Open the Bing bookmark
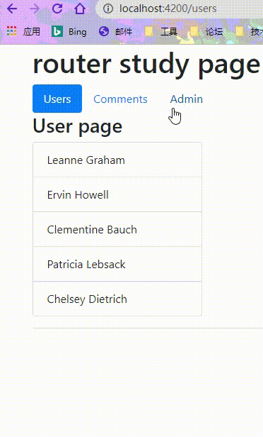 pos(69,31)
